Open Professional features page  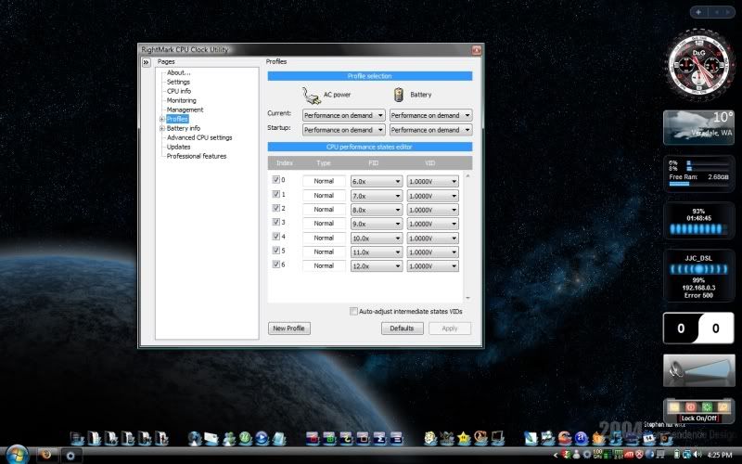point(197,156)
